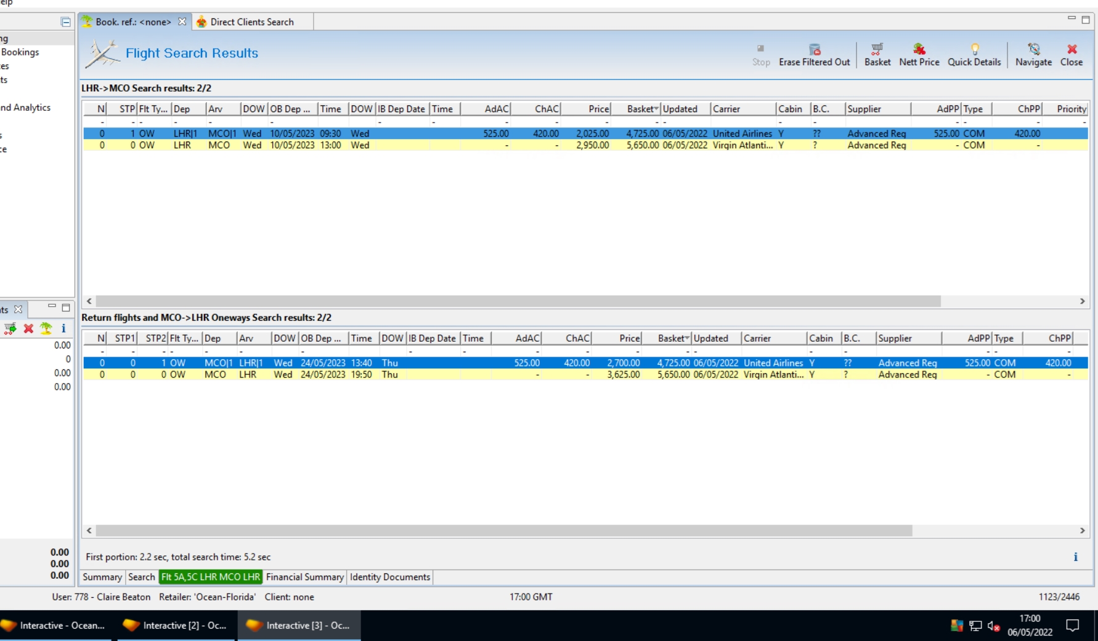Screen dimensions: 1098x641
Task: Click the Updated column header in return flights results
Action: pos(716,338)
